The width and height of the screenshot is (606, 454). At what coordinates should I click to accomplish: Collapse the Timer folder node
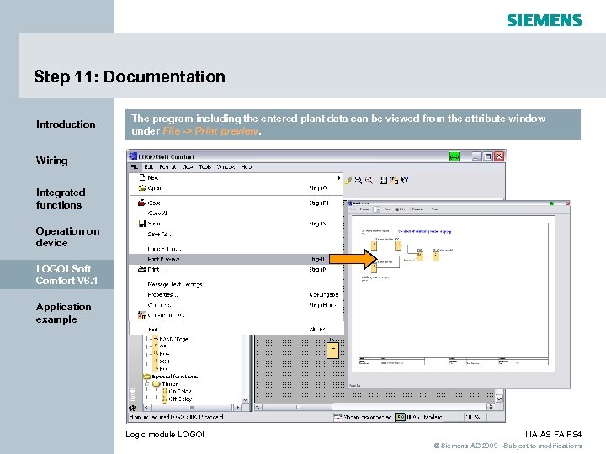146,383
